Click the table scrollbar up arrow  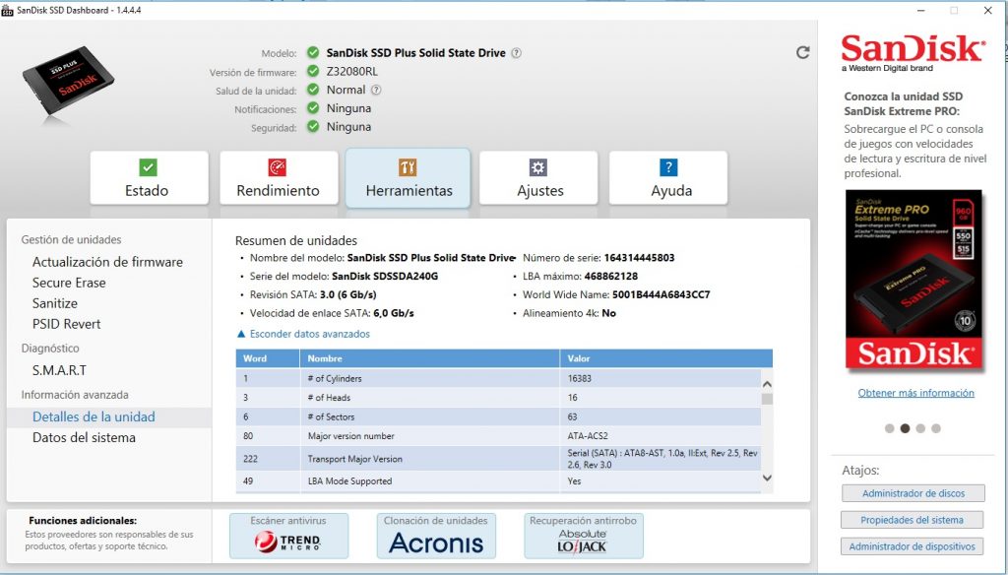767,384
